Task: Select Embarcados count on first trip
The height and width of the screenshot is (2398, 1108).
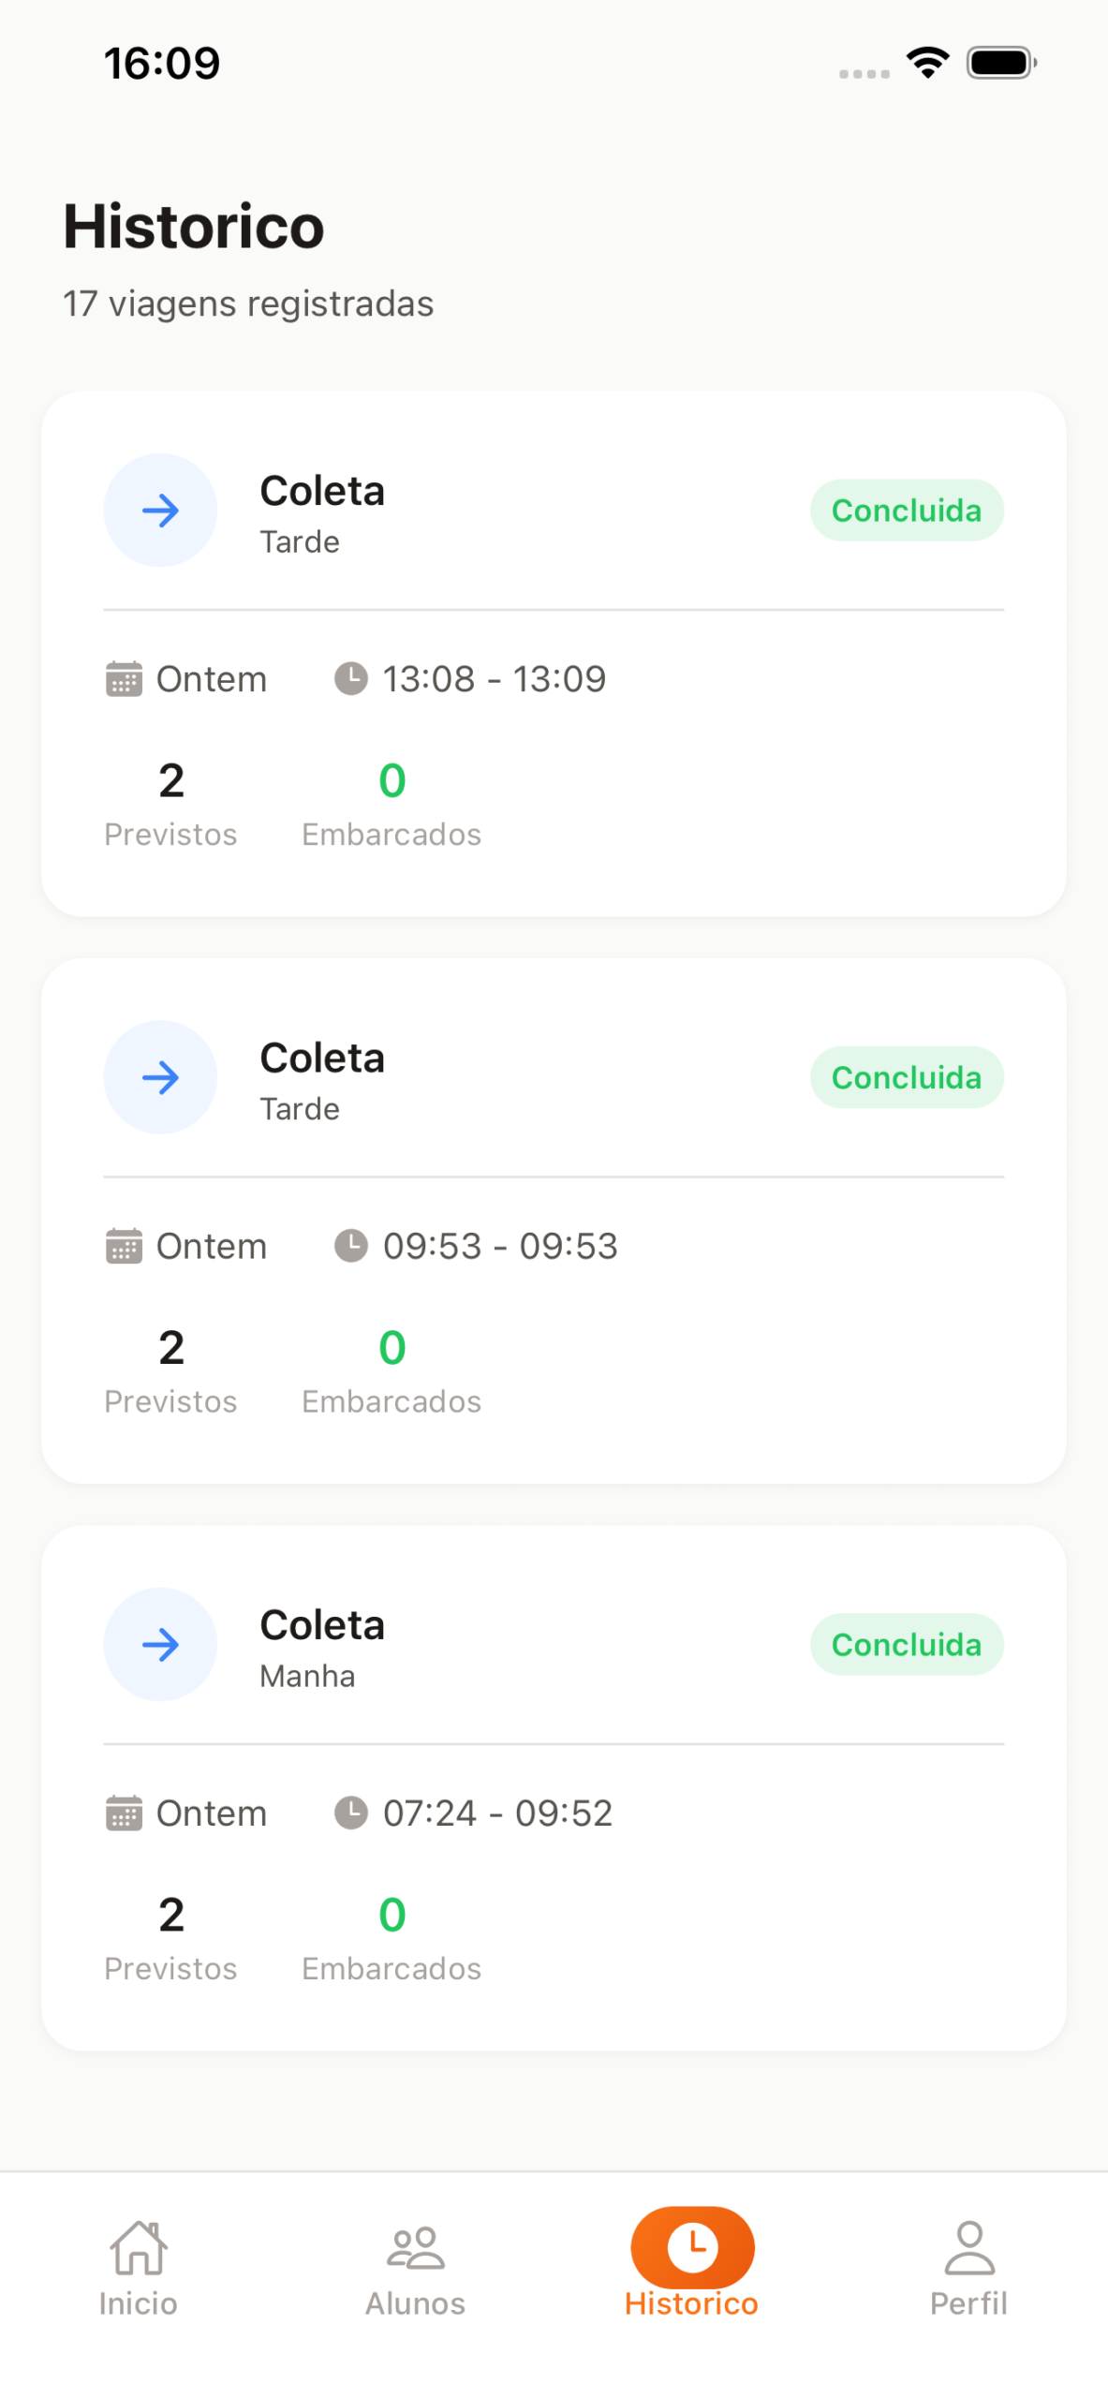Action: 391,781
